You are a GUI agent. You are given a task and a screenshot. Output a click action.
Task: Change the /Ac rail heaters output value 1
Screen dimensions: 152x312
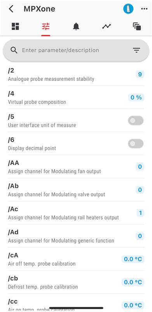[x=140, y=213]
